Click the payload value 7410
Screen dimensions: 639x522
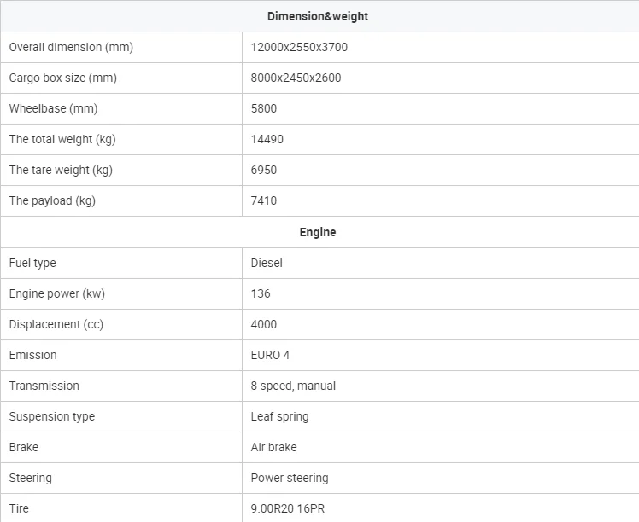[264, 200]
